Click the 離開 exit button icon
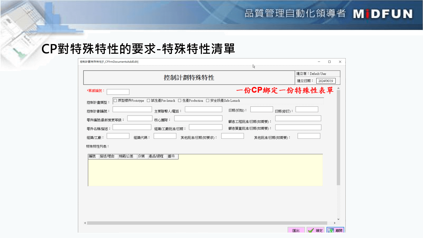Viewport: 423px width, 238px height. (x=331, y=231)
